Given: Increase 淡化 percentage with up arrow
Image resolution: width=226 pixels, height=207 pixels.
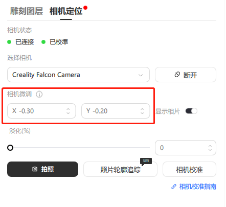Looking at the screenshot, I should 210,146.
